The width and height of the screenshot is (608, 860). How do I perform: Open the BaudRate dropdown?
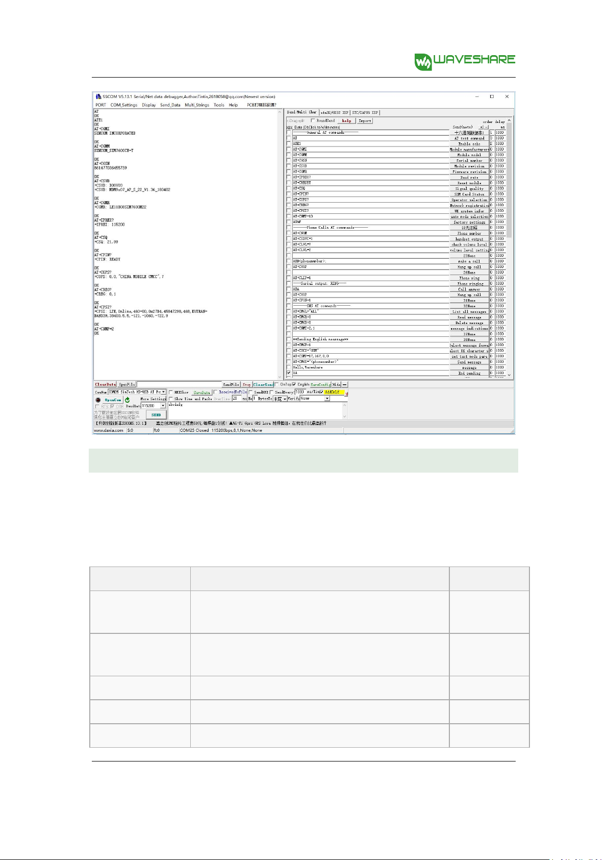pos(163,406)
